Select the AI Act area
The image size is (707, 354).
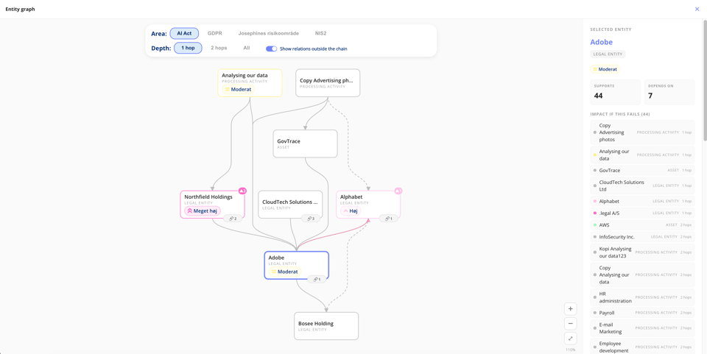tap(184, 33)
